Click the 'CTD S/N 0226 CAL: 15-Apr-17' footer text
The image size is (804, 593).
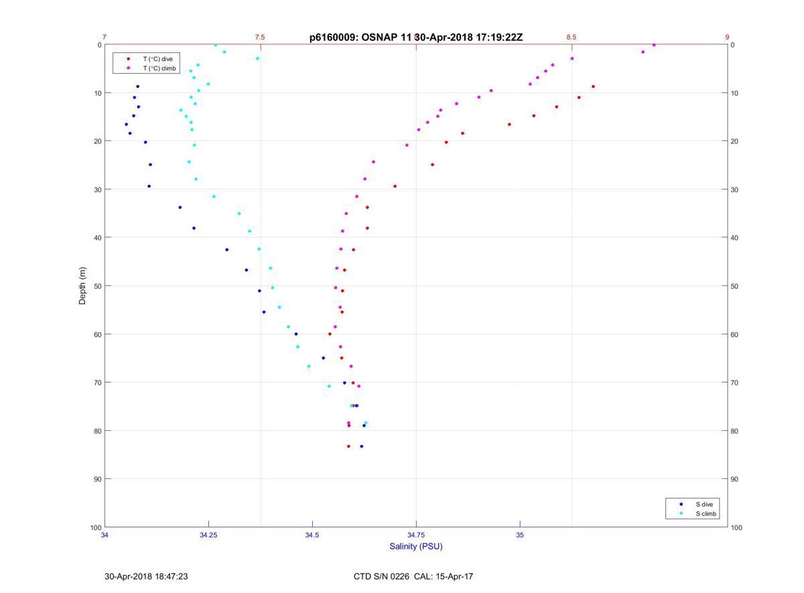pyautogui.click(x=413, y=576)
